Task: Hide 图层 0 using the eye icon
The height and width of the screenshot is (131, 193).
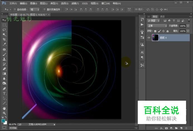Action: [x=149, y=38]
